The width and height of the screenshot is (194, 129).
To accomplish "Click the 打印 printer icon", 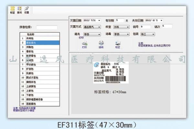I will pos(84,43).
